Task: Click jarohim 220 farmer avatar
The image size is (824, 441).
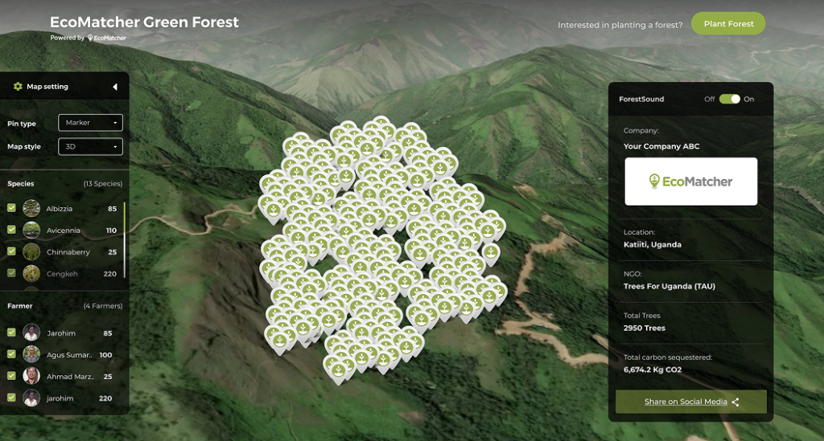Action: point(31,398)
